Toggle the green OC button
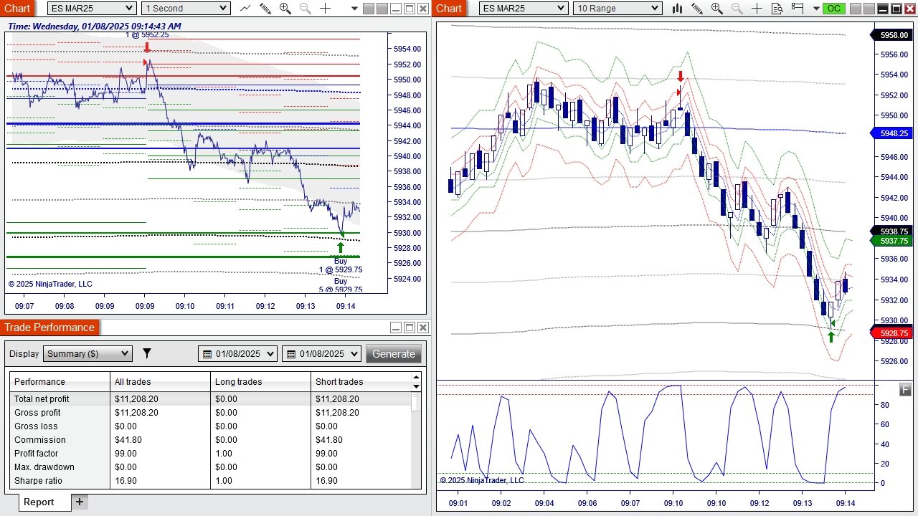 click(833, 9)
